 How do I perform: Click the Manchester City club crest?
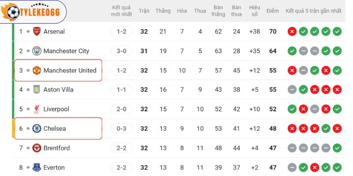37,51
